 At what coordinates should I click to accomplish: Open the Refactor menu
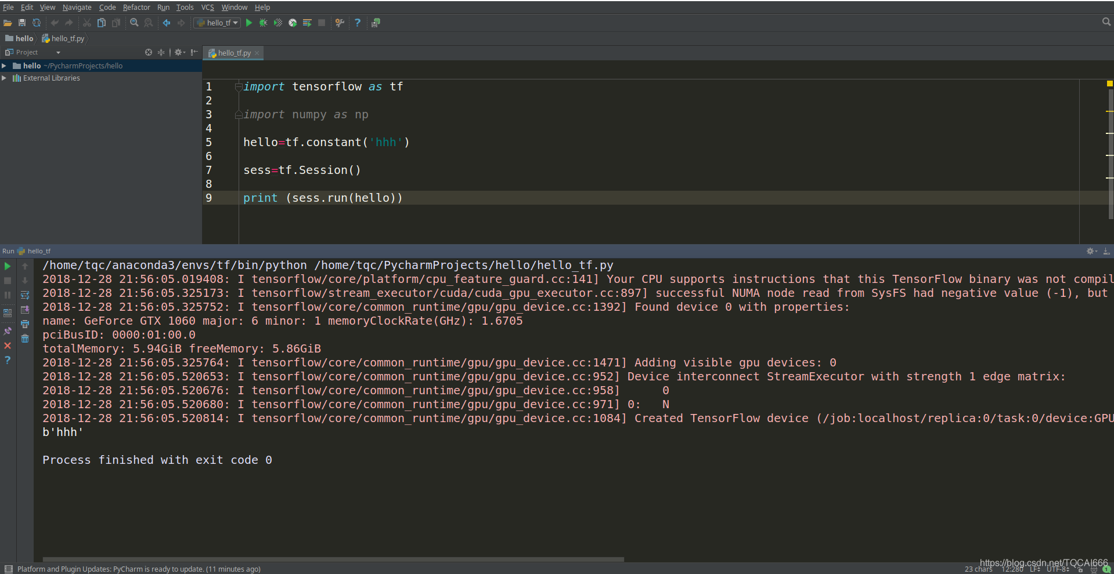click(136, 7)
